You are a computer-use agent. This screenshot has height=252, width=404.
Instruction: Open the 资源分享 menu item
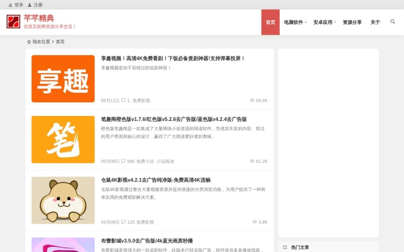click(352, 22)
